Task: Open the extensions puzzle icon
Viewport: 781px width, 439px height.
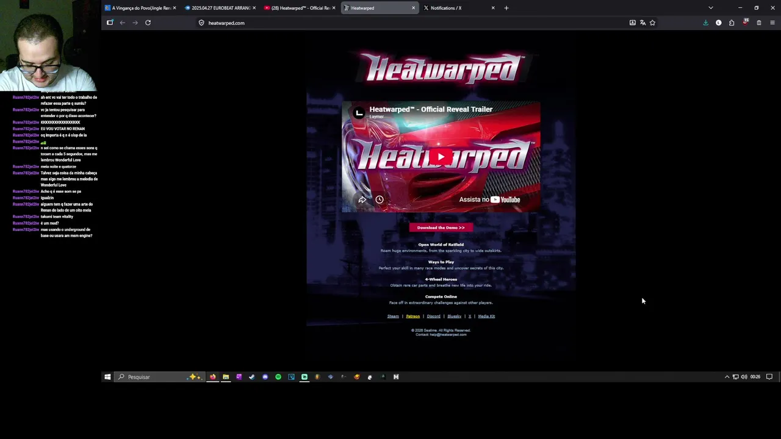Action: pyautogui.click(x=732, y=23)
